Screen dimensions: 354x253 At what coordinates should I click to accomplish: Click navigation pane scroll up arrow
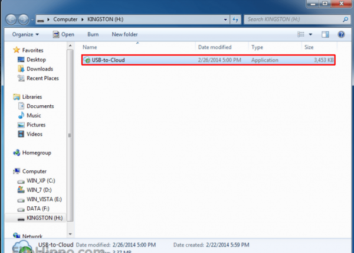tap(70, 46)
